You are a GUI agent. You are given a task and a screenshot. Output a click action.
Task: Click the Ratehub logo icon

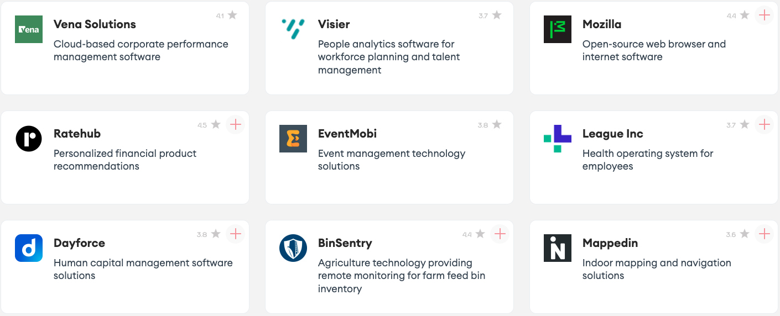[x=29, y=139]
